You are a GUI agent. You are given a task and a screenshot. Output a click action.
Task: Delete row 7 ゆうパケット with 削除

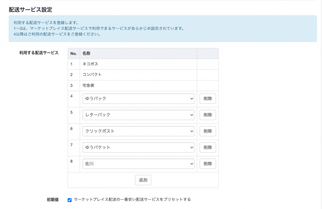[x=208, y=148]
